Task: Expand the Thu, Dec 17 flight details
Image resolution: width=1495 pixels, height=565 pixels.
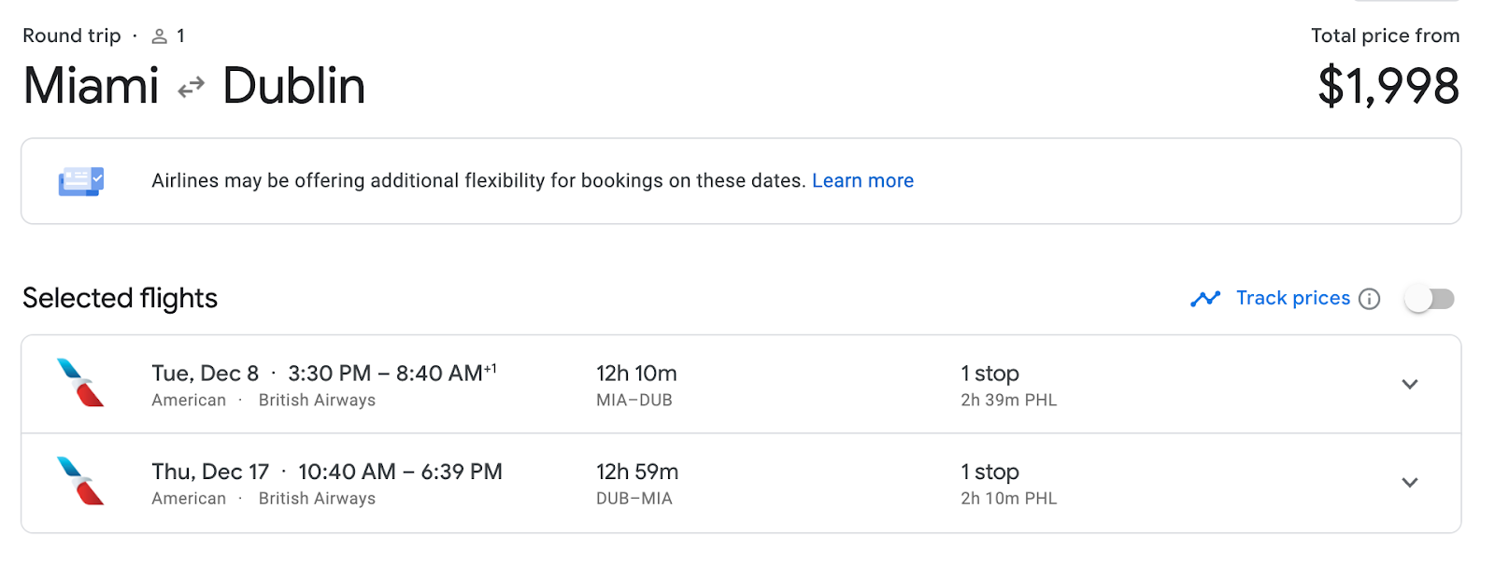Action: click(1410, 483)
